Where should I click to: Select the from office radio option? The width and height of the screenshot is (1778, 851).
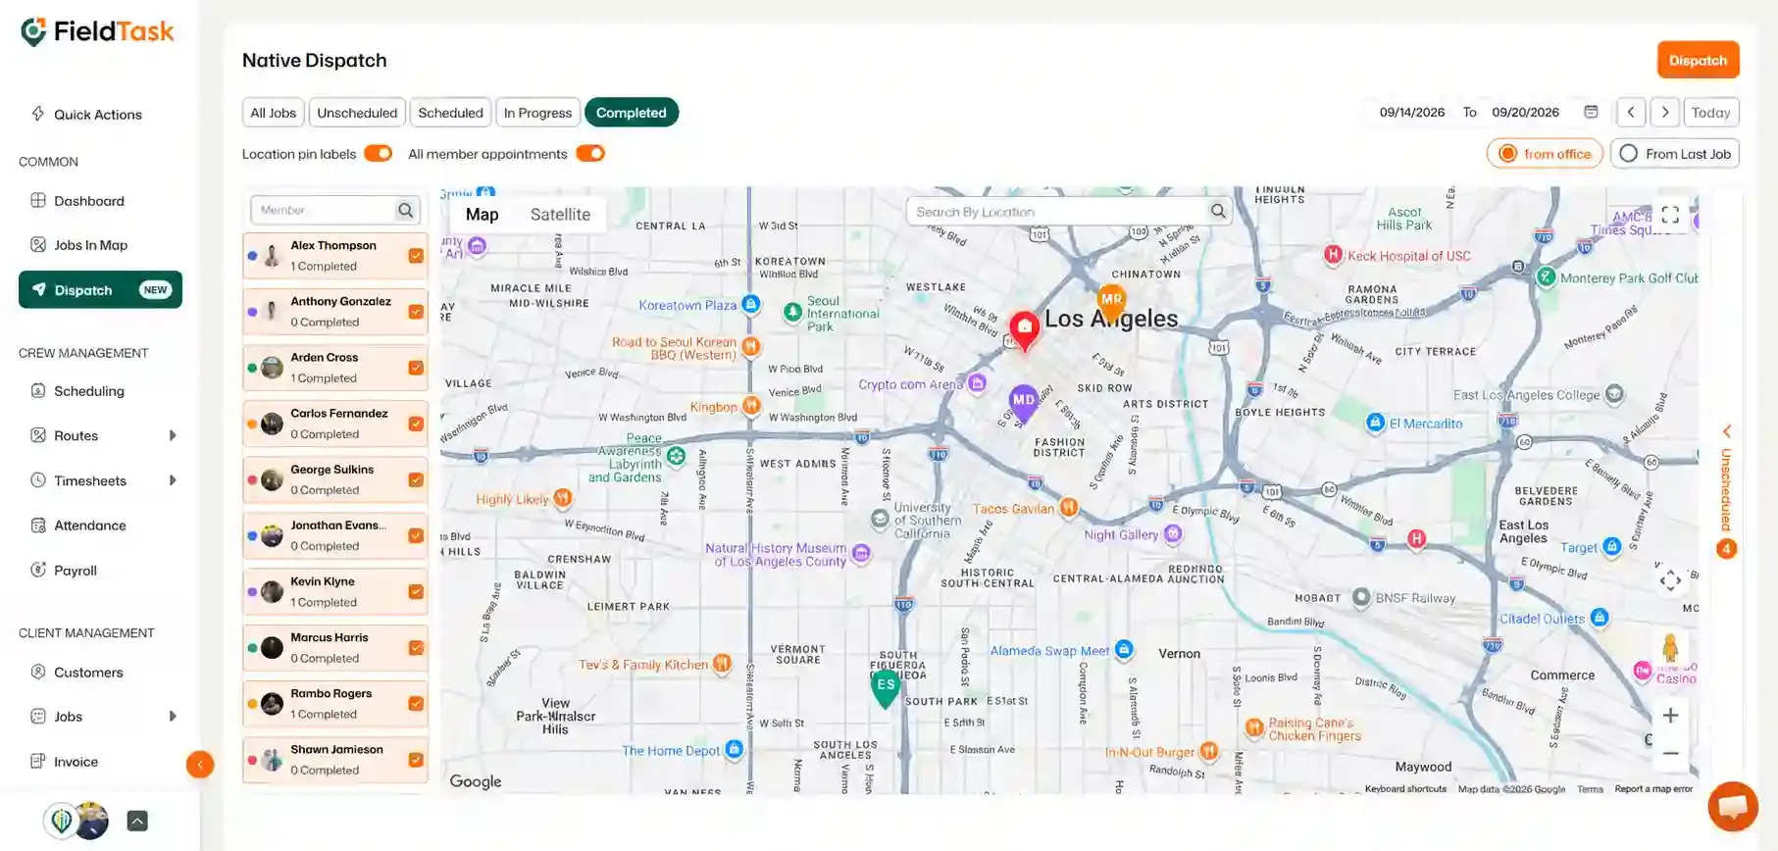(x=1545, y=154)
